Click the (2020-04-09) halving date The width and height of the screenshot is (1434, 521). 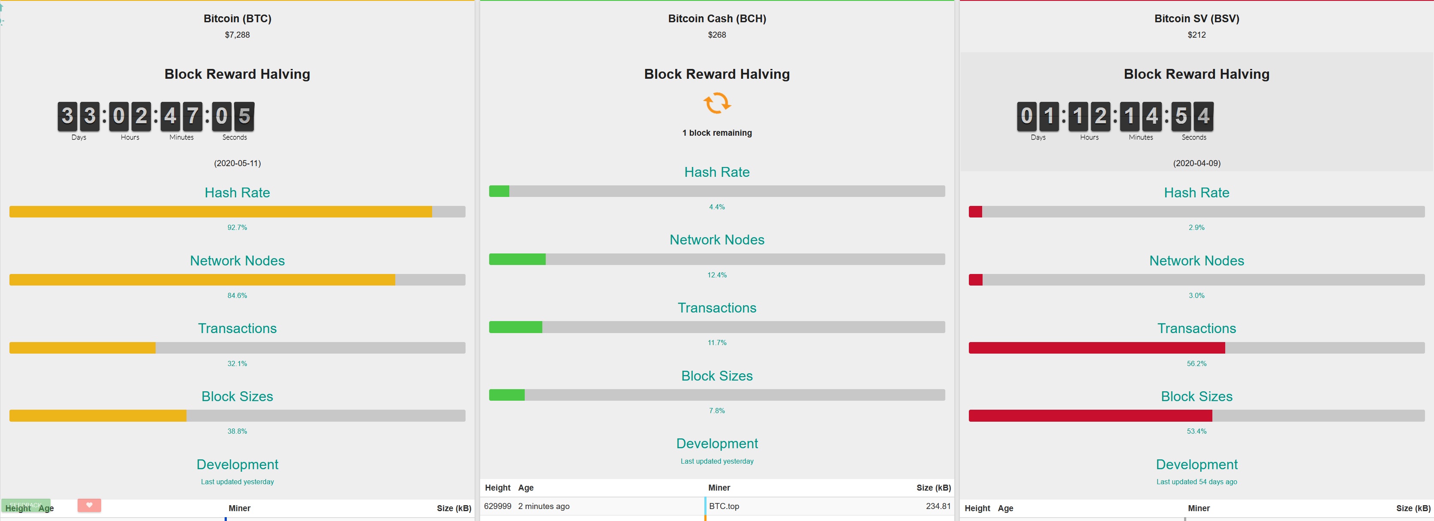coord(1197,163)
